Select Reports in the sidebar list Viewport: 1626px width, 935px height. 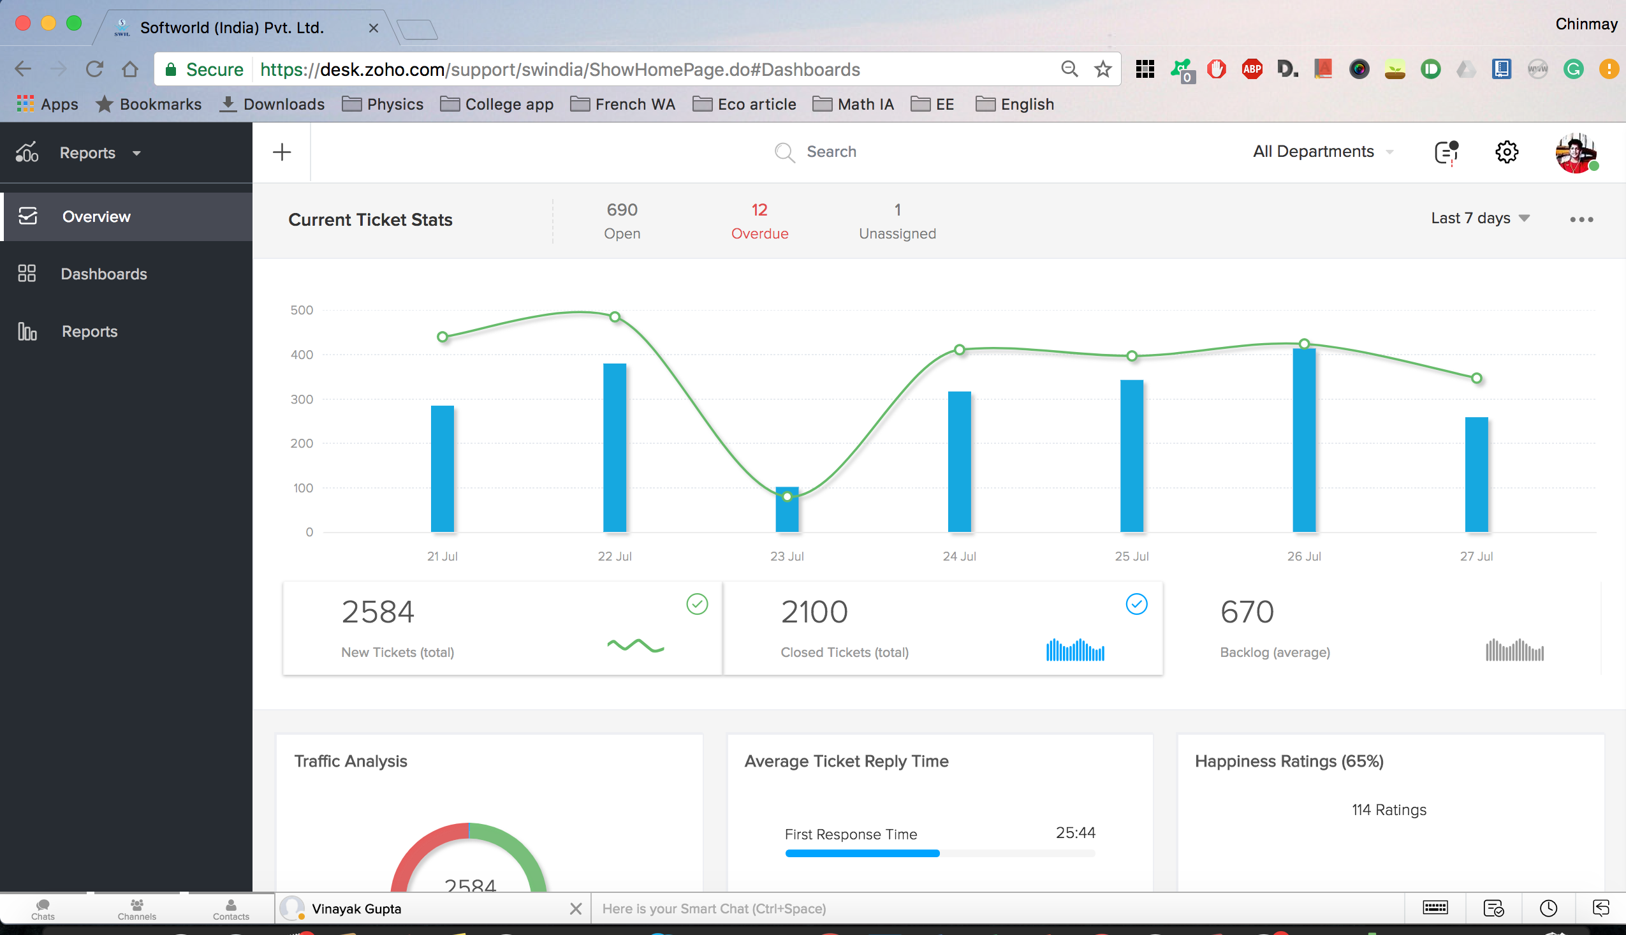(x=89, y=332)
